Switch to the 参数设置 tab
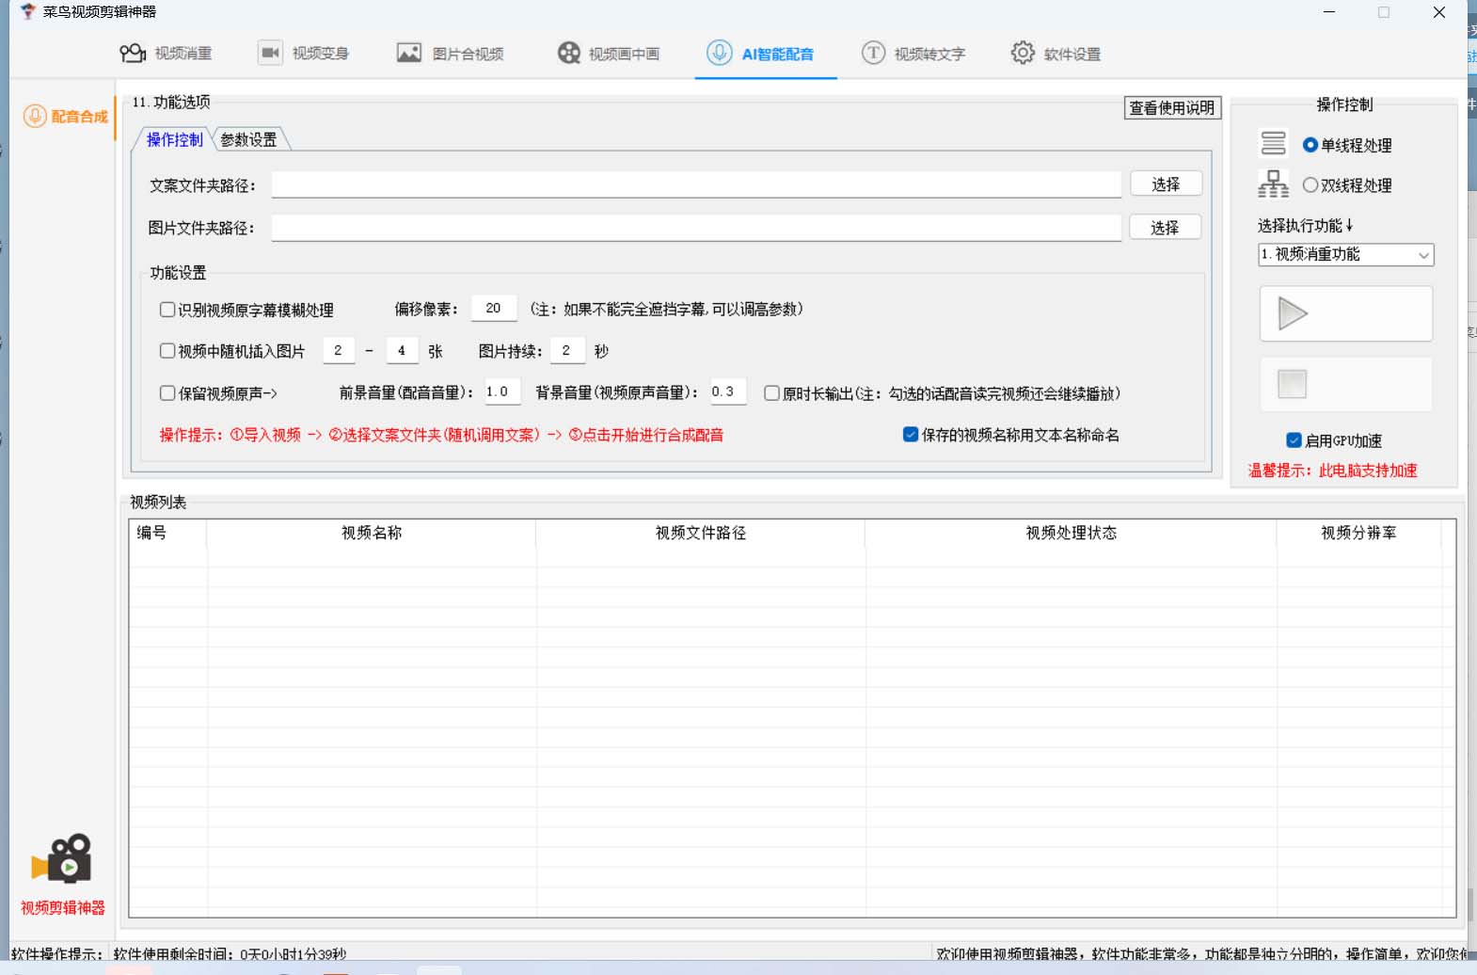1477x975 pixels. pos(248,139)
